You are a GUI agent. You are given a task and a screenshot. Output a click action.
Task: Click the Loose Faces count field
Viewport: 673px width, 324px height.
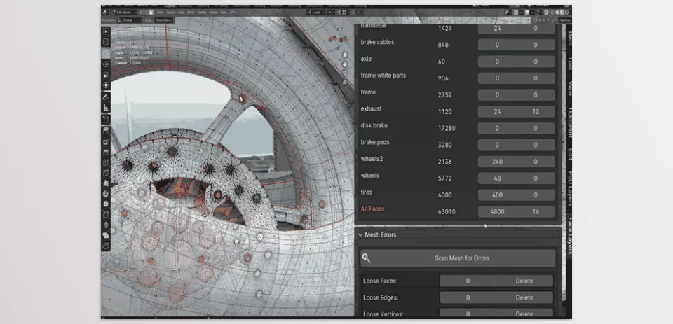coord(468,281)
